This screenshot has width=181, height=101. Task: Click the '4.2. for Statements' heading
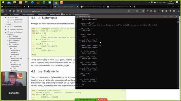click(x=45, y=72)
